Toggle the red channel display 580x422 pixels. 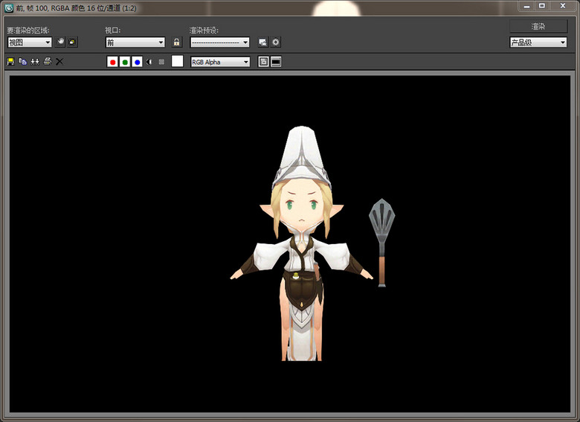pos(112,62)
